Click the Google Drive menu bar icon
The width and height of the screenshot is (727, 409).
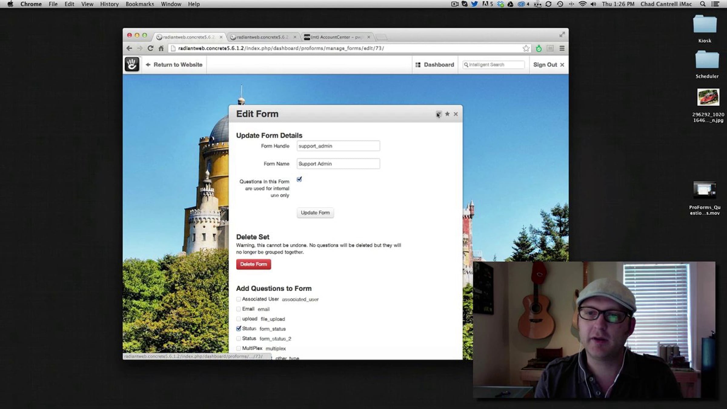click(510, 4)
